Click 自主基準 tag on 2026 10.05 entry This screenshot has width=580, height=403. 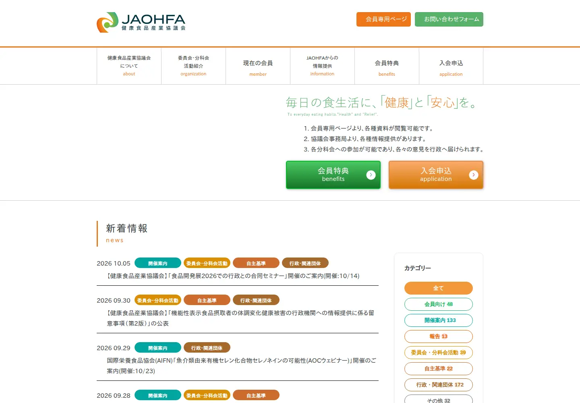coord(256,263)
